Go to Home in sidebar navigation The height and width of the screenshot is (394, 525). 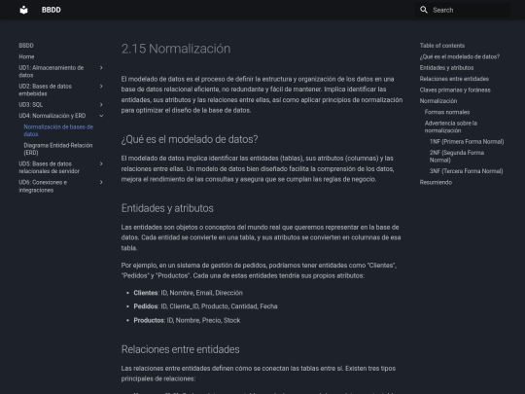click(26, 56)
